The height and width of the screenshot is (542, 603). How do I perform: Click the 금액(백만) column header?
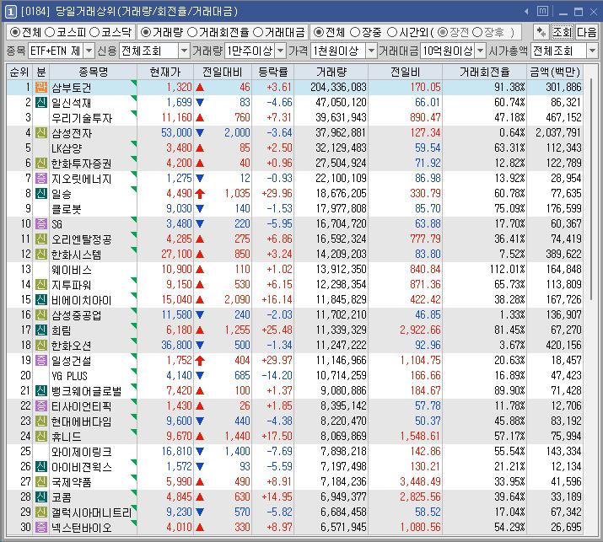(x=555, y=72)
